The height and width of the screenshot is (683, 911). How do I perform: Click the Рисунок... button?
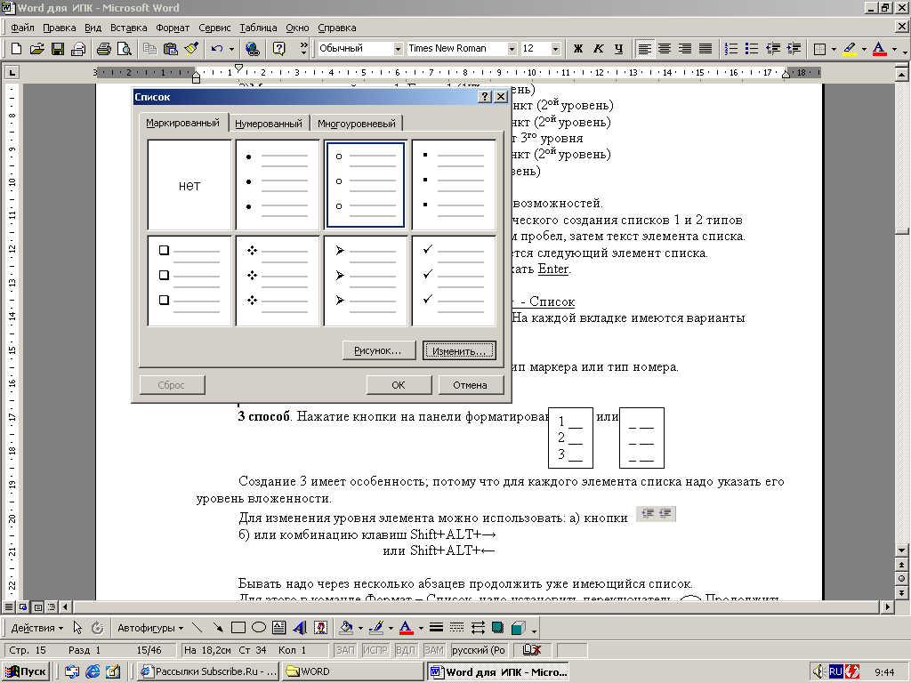[377, 350]
